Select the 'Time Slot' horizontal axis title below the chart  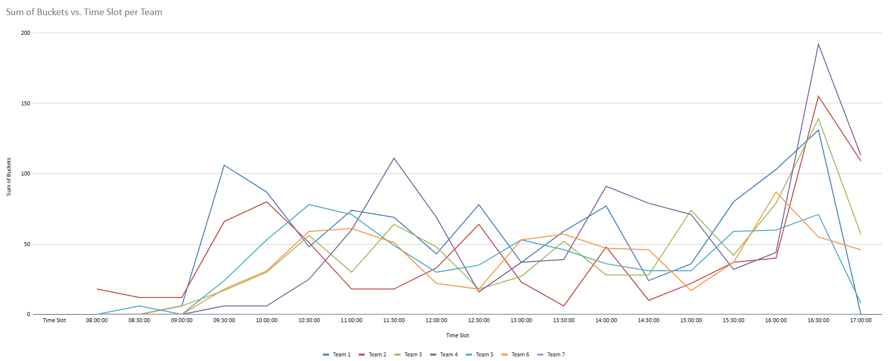coord(458,335)
